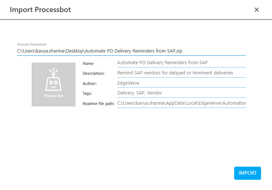Image resolution: width=272 pixels, height=190 pixels.
Task: Focus the Name field with the bot name
Action: coord(181,63)
